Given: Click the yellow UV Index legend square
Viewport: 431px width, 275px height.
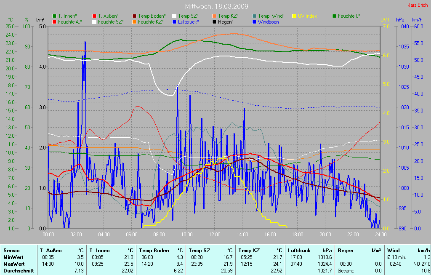Looking at the screenshot, I should pos(294,16).
